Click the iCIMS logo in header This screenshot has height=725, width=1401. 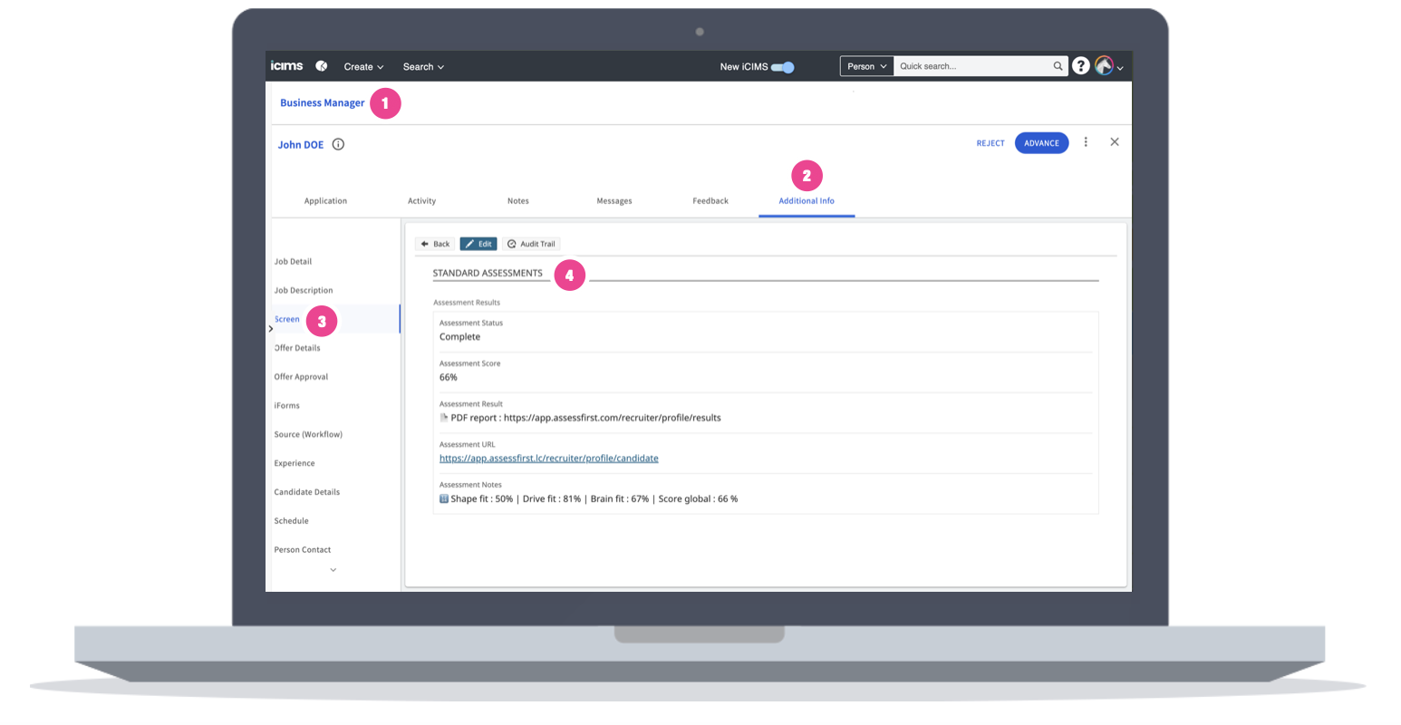pos(286,66)
